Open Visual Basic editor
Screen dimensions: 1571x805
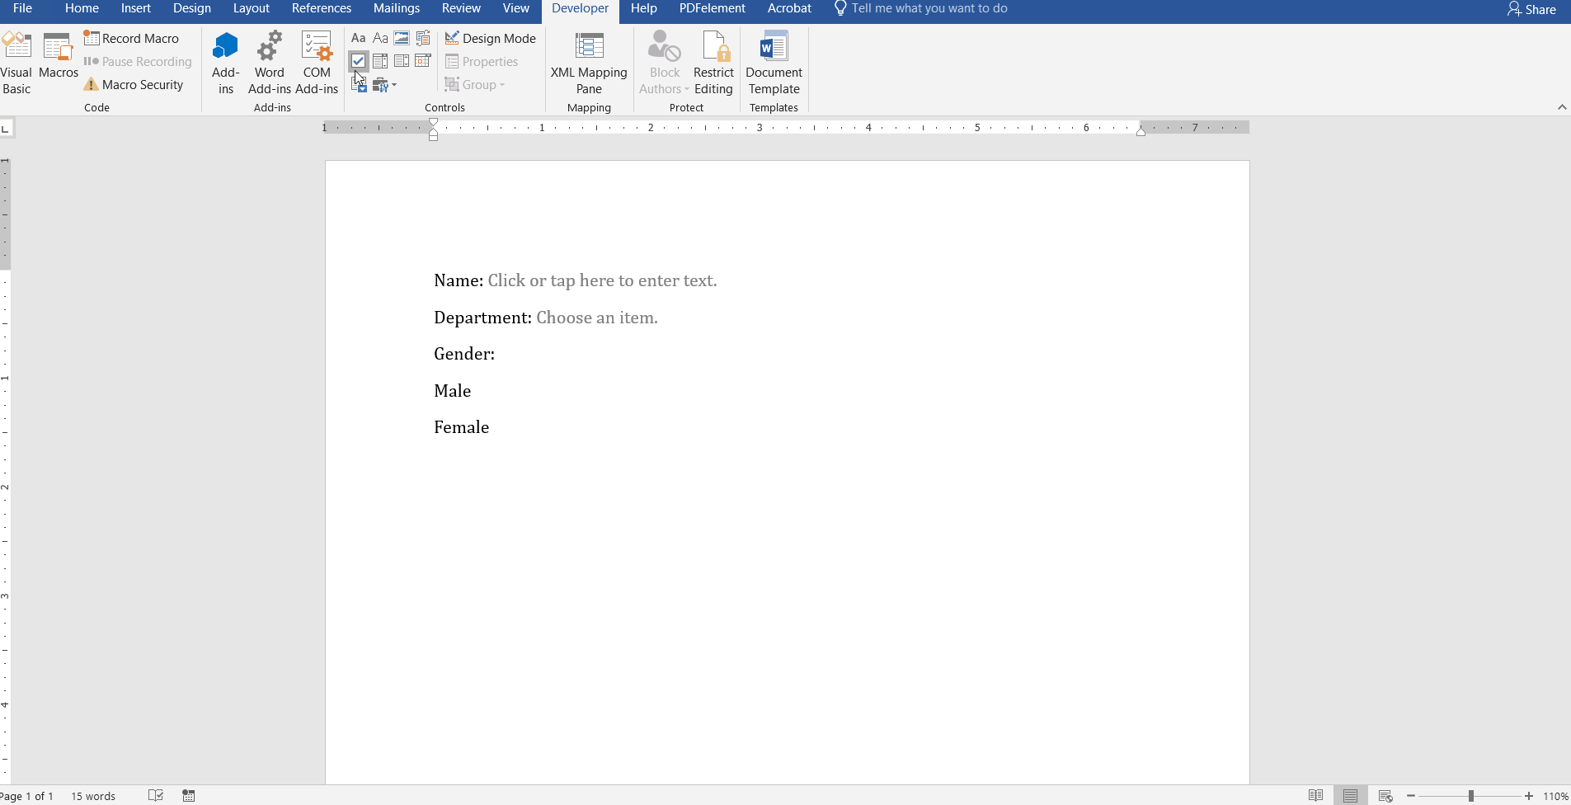tap(16, 63)
